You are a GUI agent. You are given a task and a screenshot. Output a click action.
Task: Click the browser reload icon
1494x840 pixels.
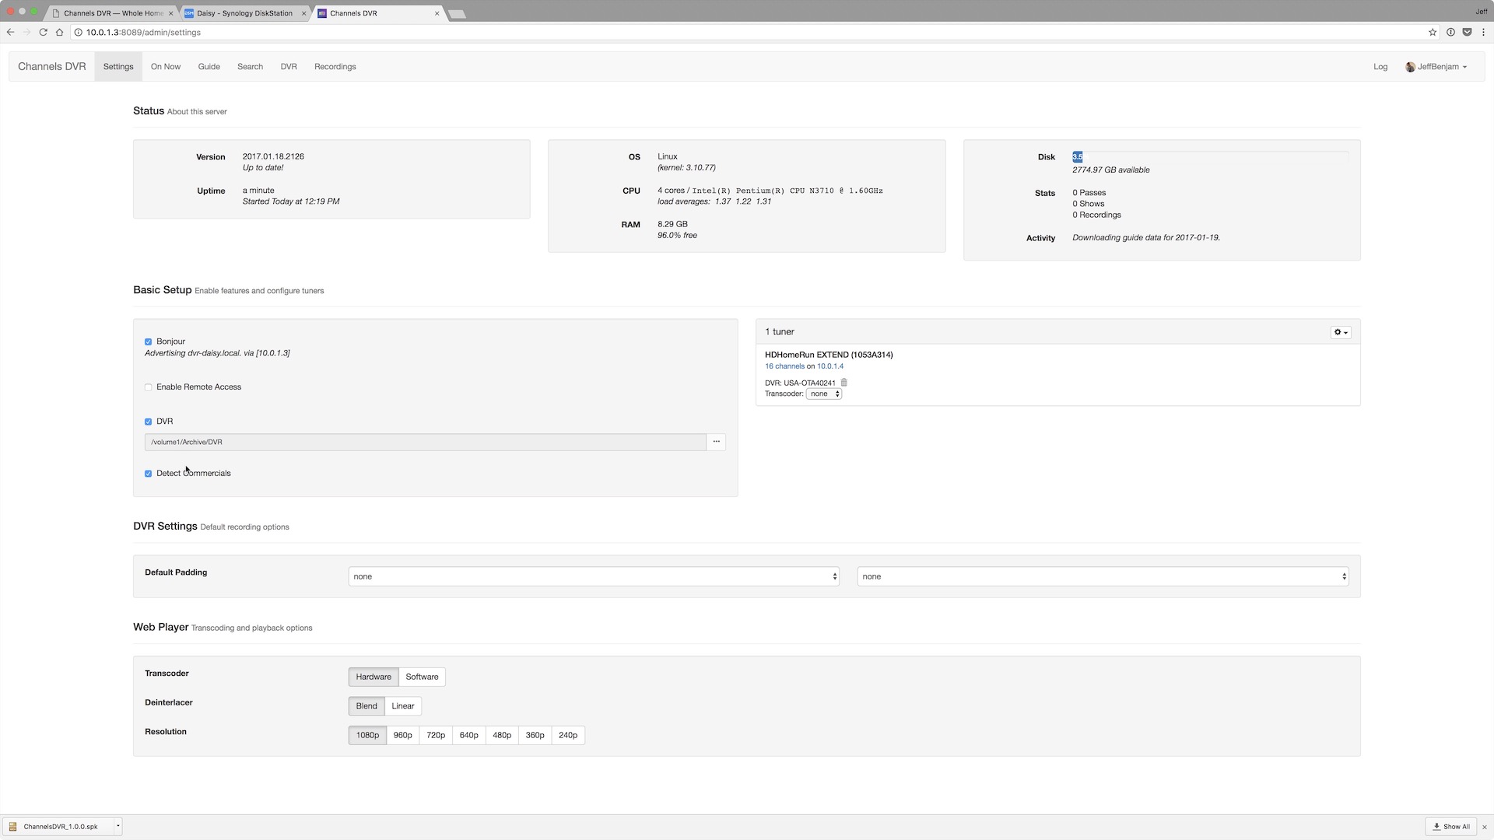pyautogui.click(x=43, y=32)
